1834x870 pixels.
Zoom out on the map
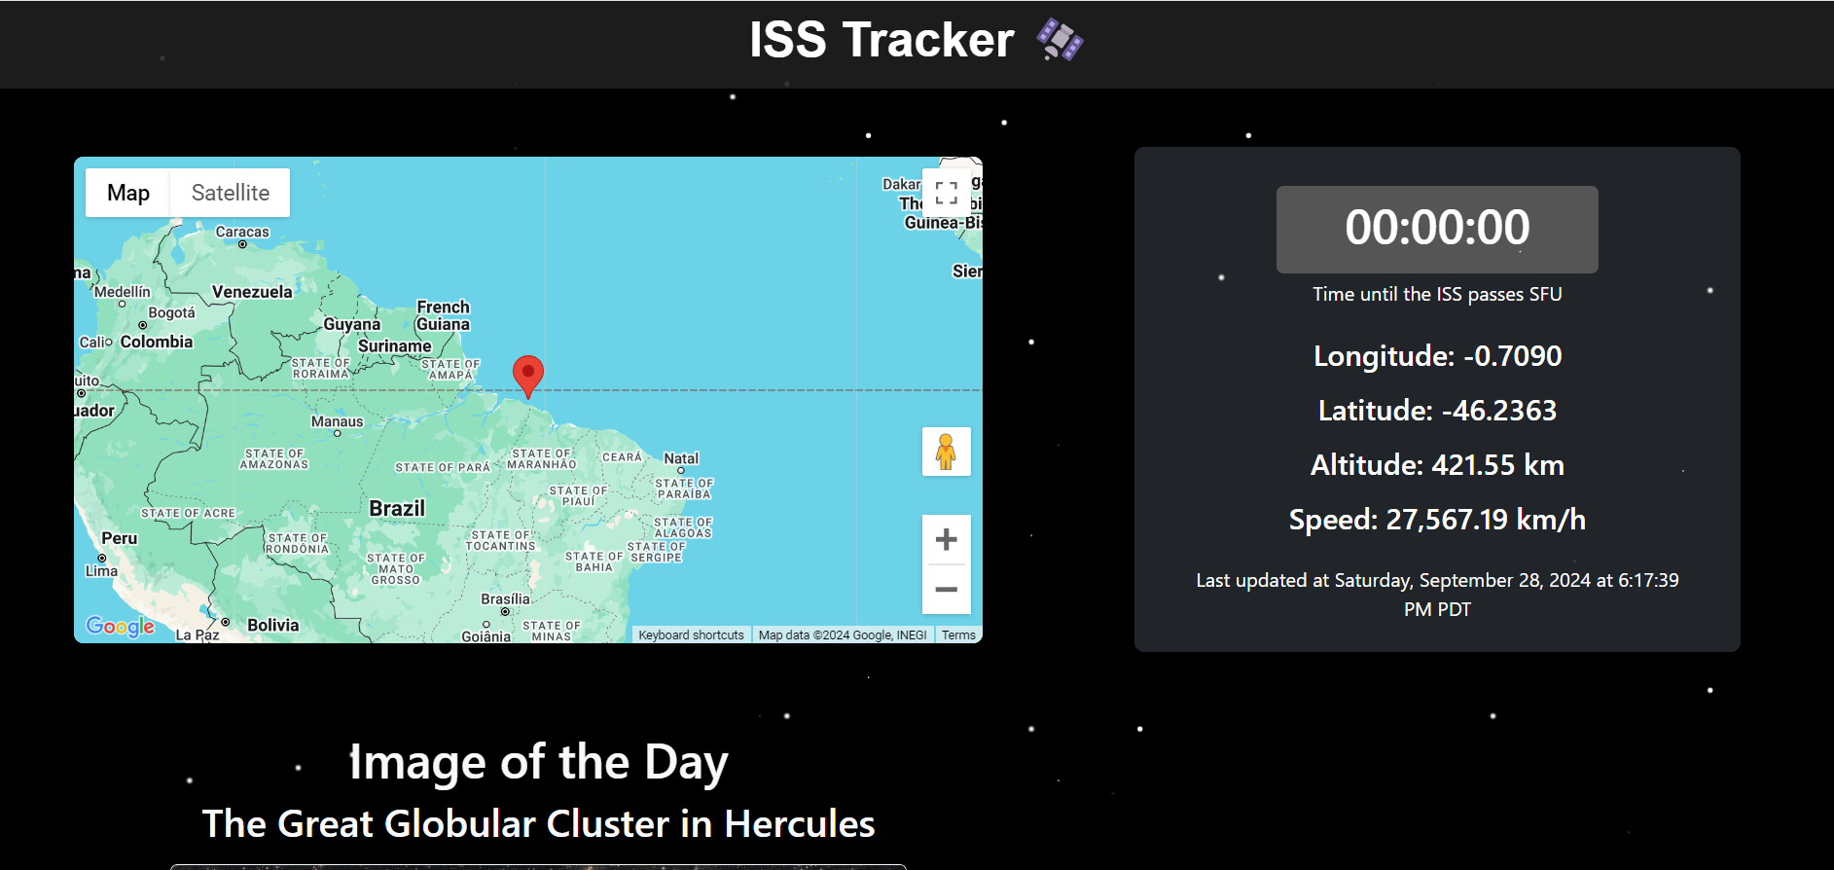947,590
